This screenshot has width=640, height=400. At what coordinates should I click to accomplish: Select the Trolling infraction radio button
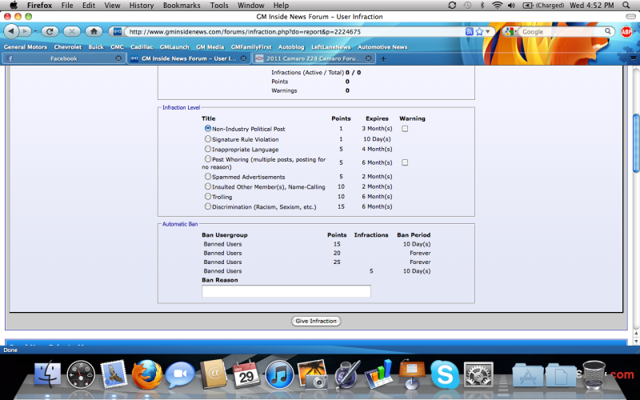tap(208, 196)
